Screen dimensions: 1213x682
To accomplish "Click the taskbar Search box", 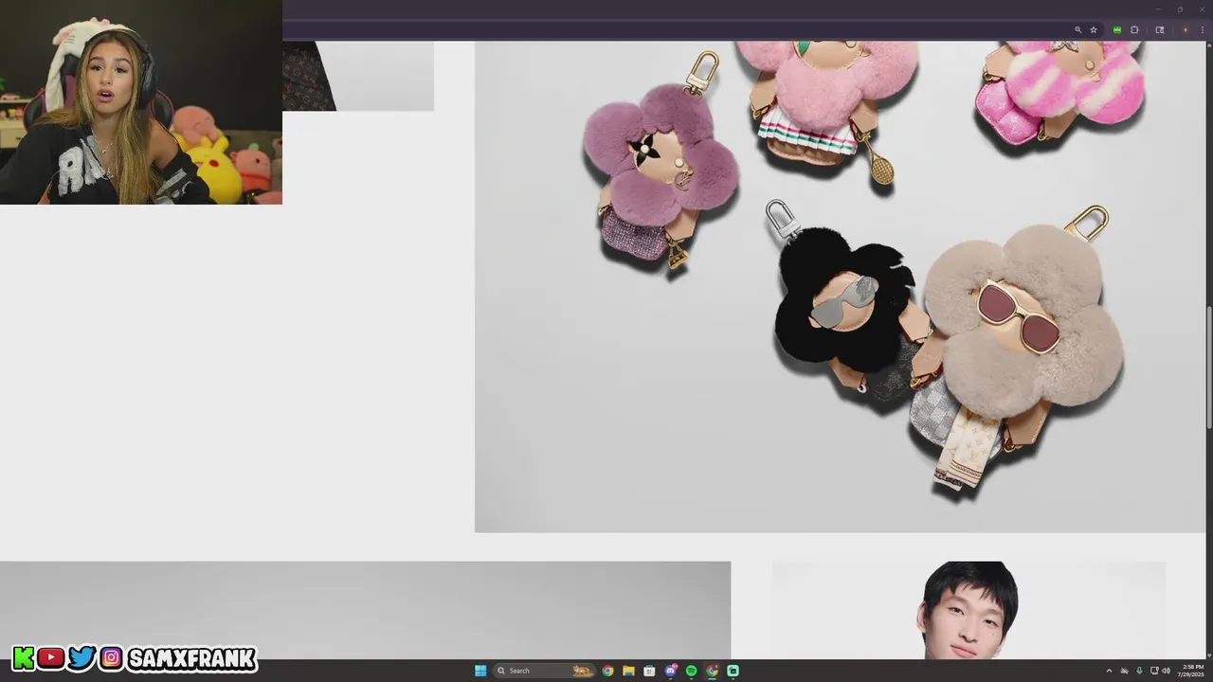I will (544, 671).
